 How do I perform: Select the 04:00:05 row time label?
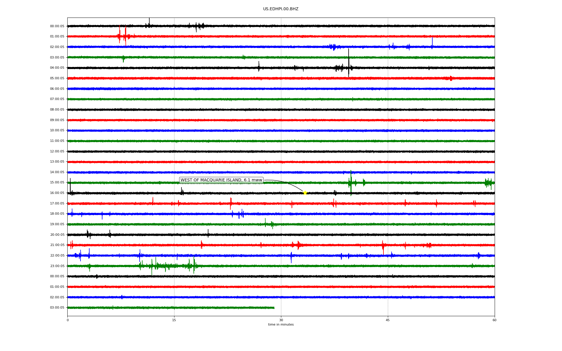[57, 68]
